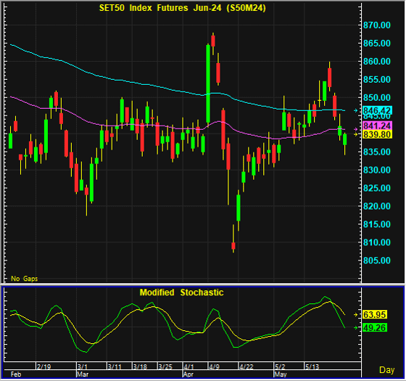Select the 4/9 date marker
Image resolution: width=406 pixels, height=381 pixels.
(x=214, y=366)
